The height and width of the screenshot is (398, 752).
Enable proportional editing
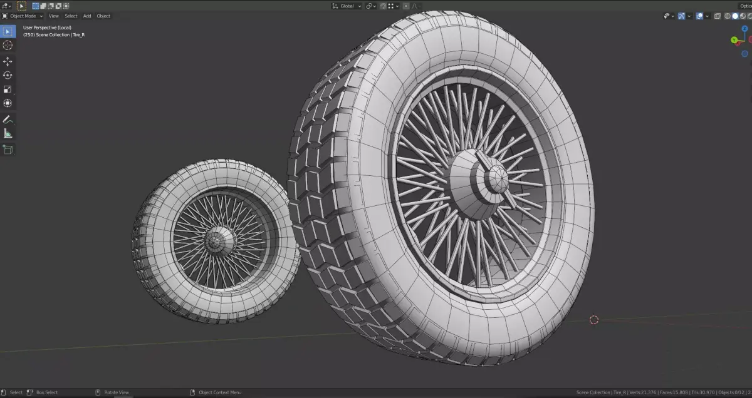pos(406,6)
